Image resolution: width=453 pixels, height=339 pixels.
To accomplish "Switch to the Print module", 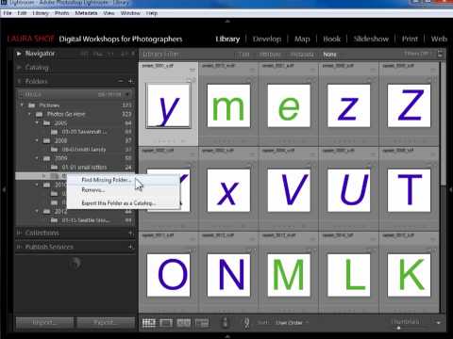I will pyautogui.click(x=410, y=39).
